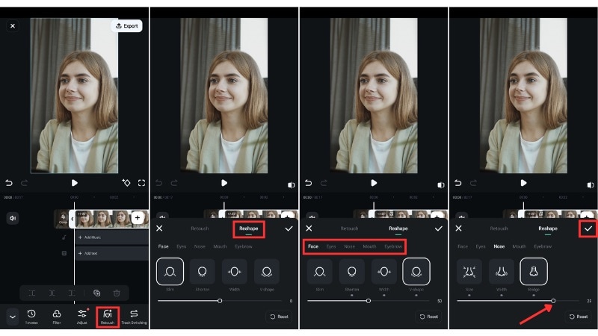Screen dimensions: 598x336
Task: Mute clip audio with speaker button on timeline
Action: [13, 218]
